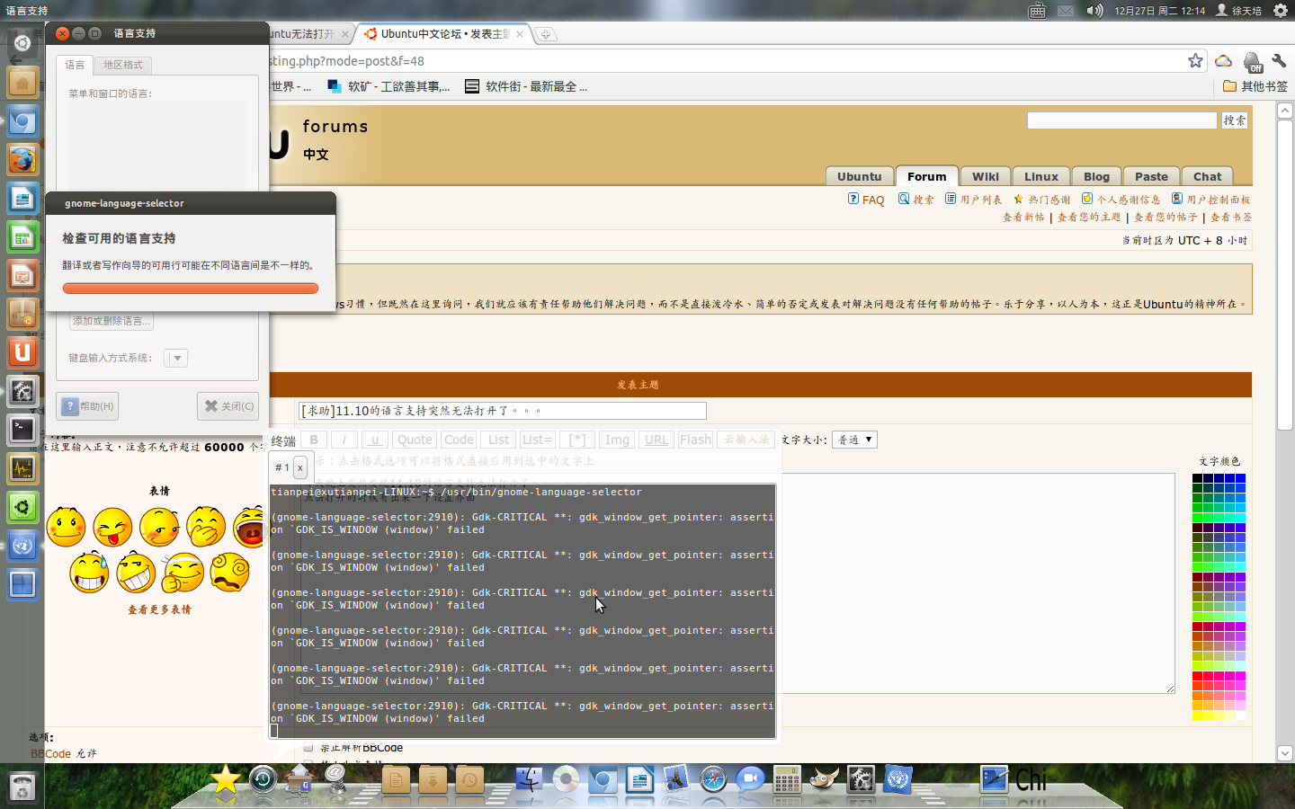Pick the black swatch in color palette
This screenshot has width=1295, height=809.
(x=1198, y=478)
